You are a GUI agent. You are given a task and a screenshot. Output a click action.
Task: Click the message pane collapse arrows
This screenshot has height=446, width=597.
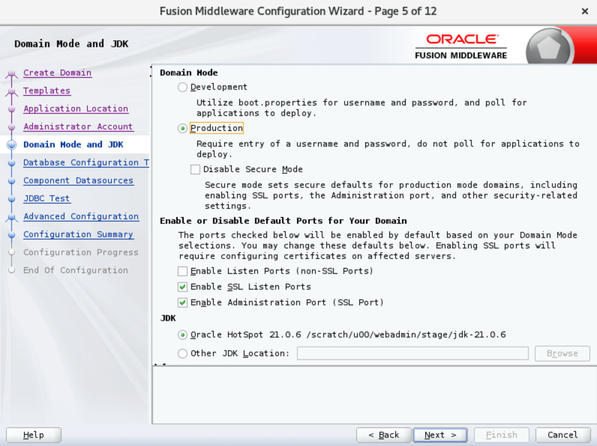(x=160, y=364)
